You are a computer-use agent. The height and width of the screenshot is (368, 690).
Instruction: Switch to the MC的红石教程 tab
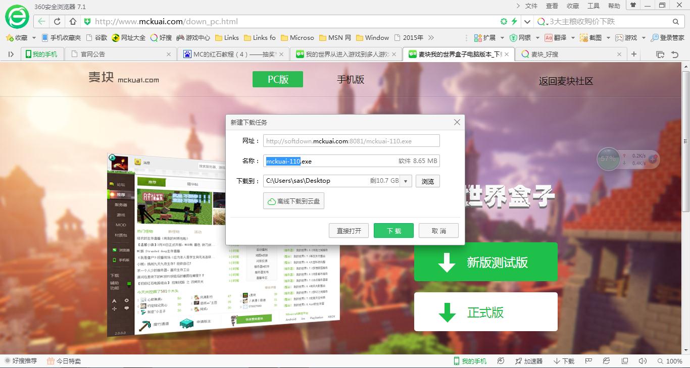(x=233, y=54)
